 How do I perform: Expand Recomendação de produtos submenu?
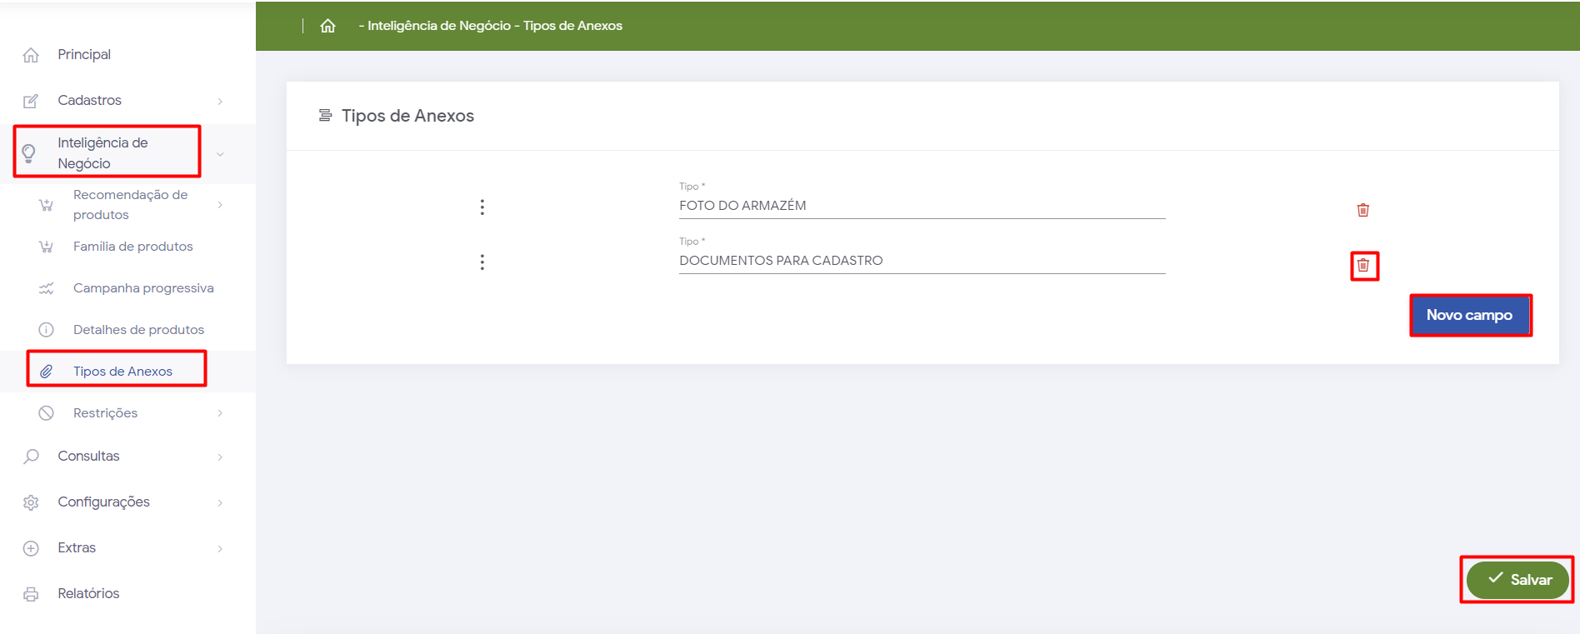coord(220,205)
